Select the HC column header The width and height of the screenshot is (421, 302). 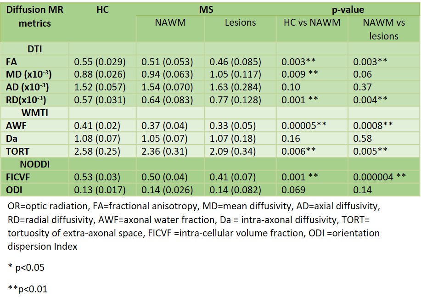pos(103,9)
